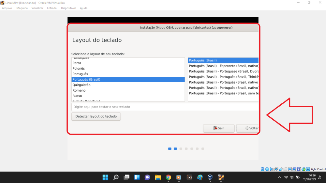Open Google Chrome from the taskbar
Screen dimensions: 326x183
168,177
